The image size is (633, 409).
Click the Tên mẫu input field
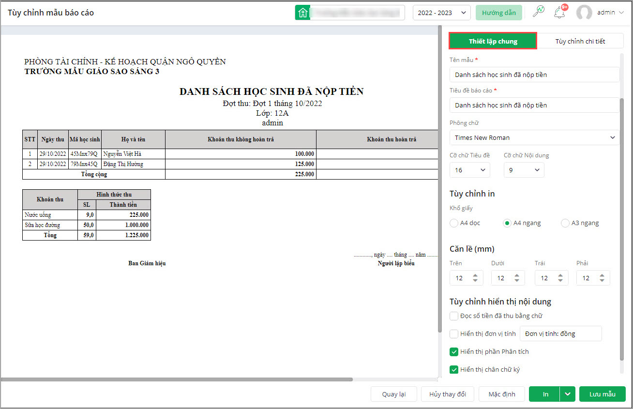[x=534, y=75]
